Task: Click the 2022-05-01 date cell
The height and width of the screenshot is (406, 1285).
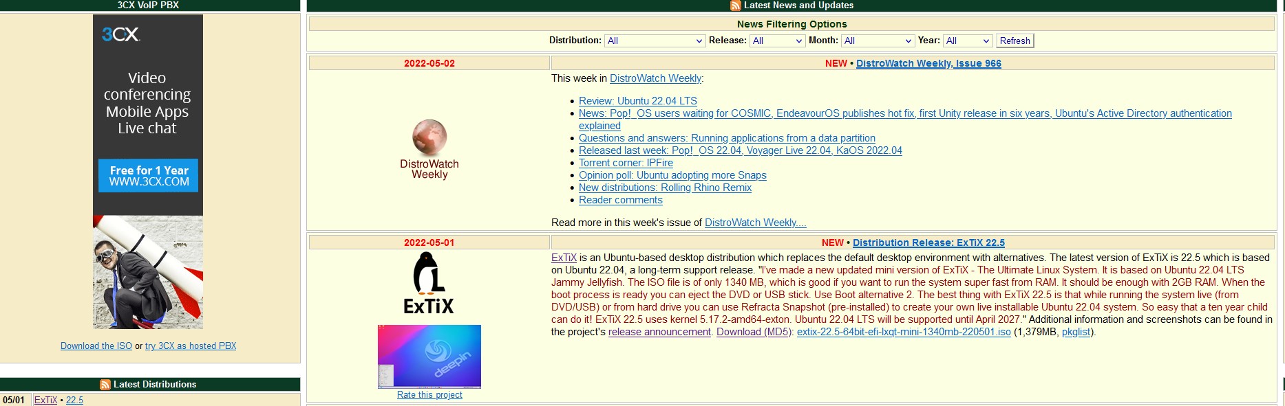Action: click(x=429, y=243)
